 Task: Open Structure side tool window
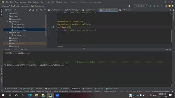pos(1,81)
